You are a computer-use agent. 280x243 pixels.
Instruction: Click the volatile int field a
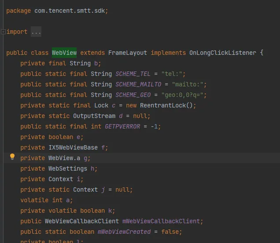tap(68, 200)
